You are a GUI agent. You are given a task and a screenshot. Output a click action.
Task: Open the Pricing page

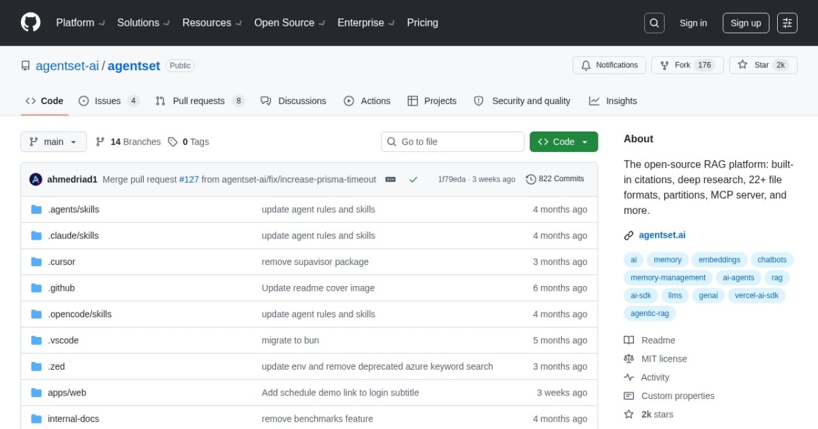[423, 22]
